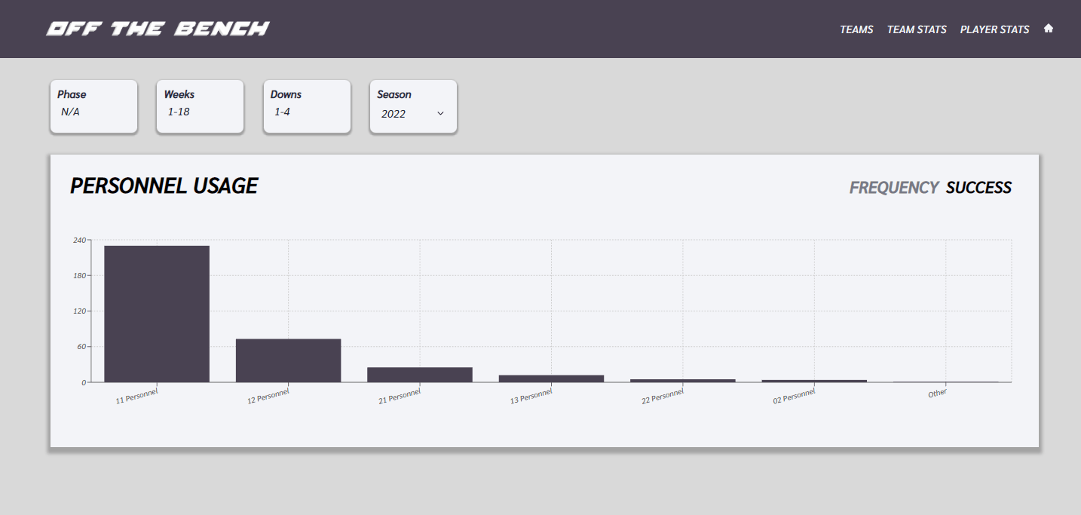1081x515 pixels.
Task: Click the 11 Personnel axis label
Action: click(136, 397)
